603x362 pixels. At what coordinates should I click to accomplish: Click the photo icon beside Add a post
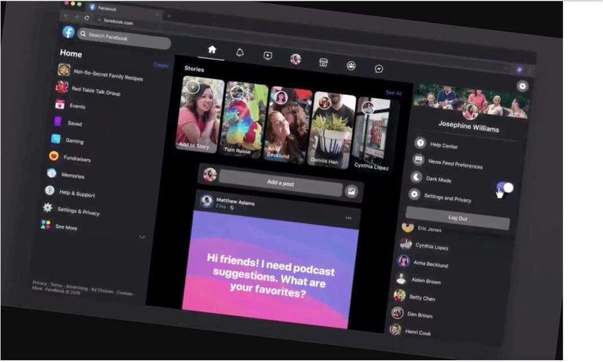point(351,192)
